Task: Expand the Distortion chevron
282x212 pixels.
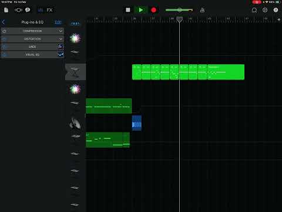Action: (x=61, y=39)
